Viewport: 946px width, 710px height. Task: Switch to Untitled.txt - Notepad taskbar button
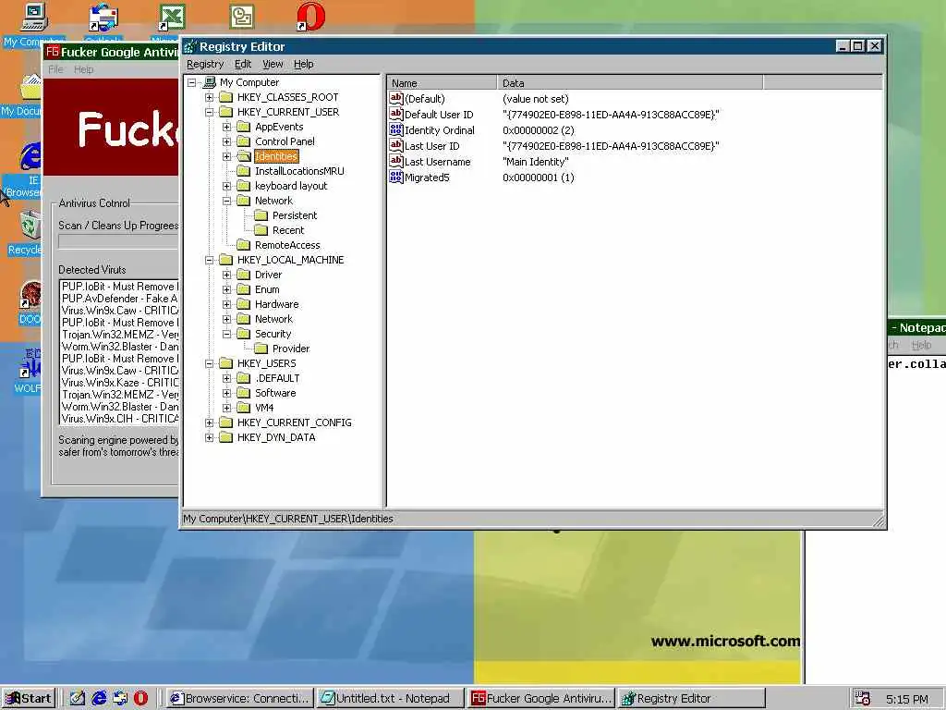pyautogui.click(x=391, y=699)
